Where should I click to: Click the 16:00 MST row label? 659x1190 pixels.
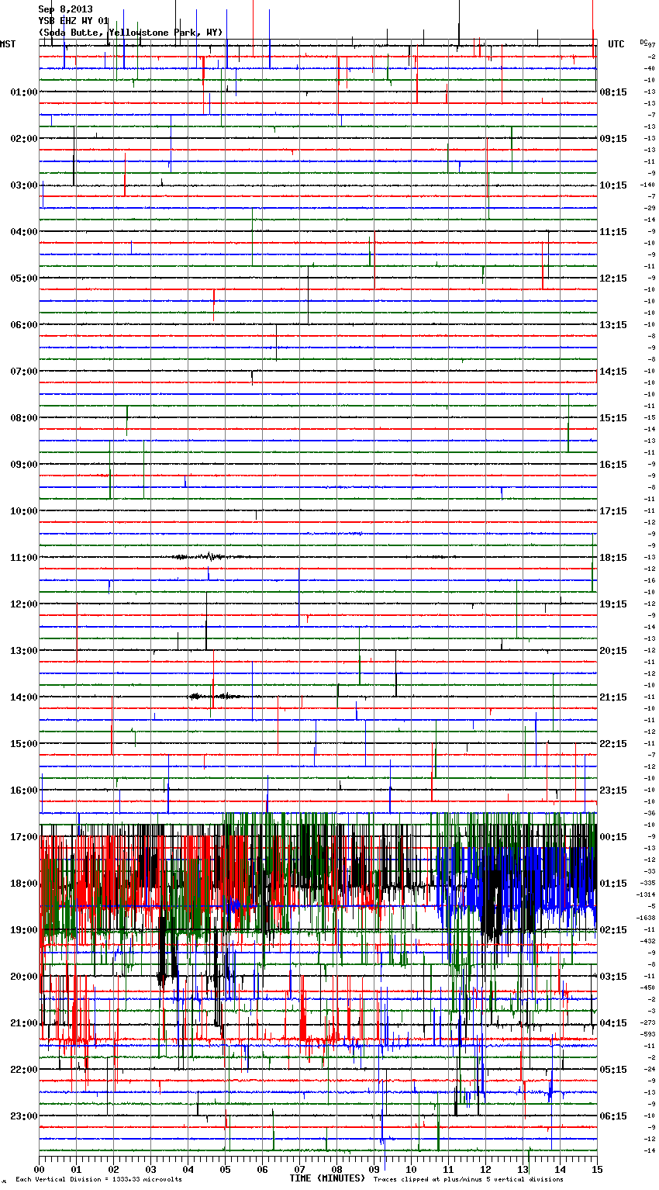pyautogui.click(x=24, y=790)
